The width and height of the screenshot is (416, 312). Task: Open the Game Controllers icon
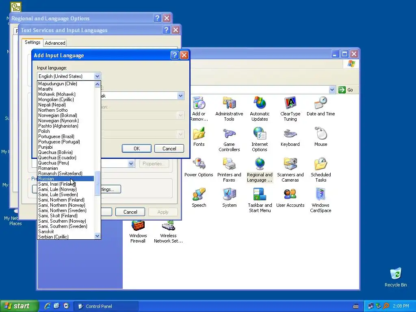click(229, 133)
